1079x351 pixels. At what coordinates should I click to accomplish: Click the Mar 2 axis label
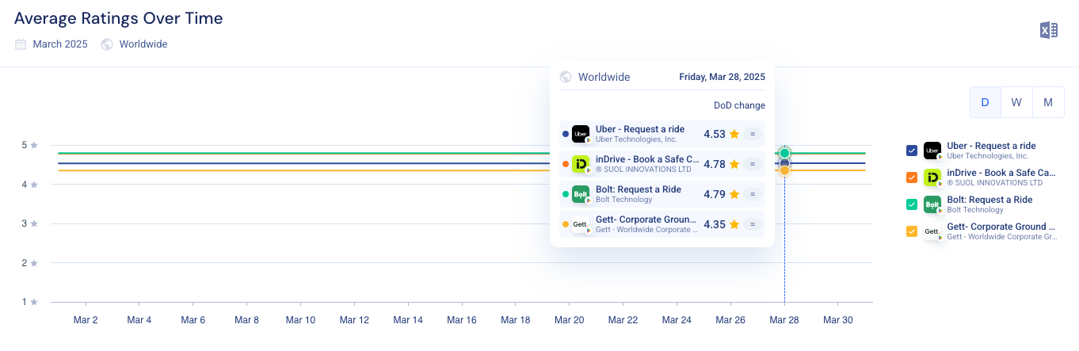pyautogui.click(x=86, y=320)
